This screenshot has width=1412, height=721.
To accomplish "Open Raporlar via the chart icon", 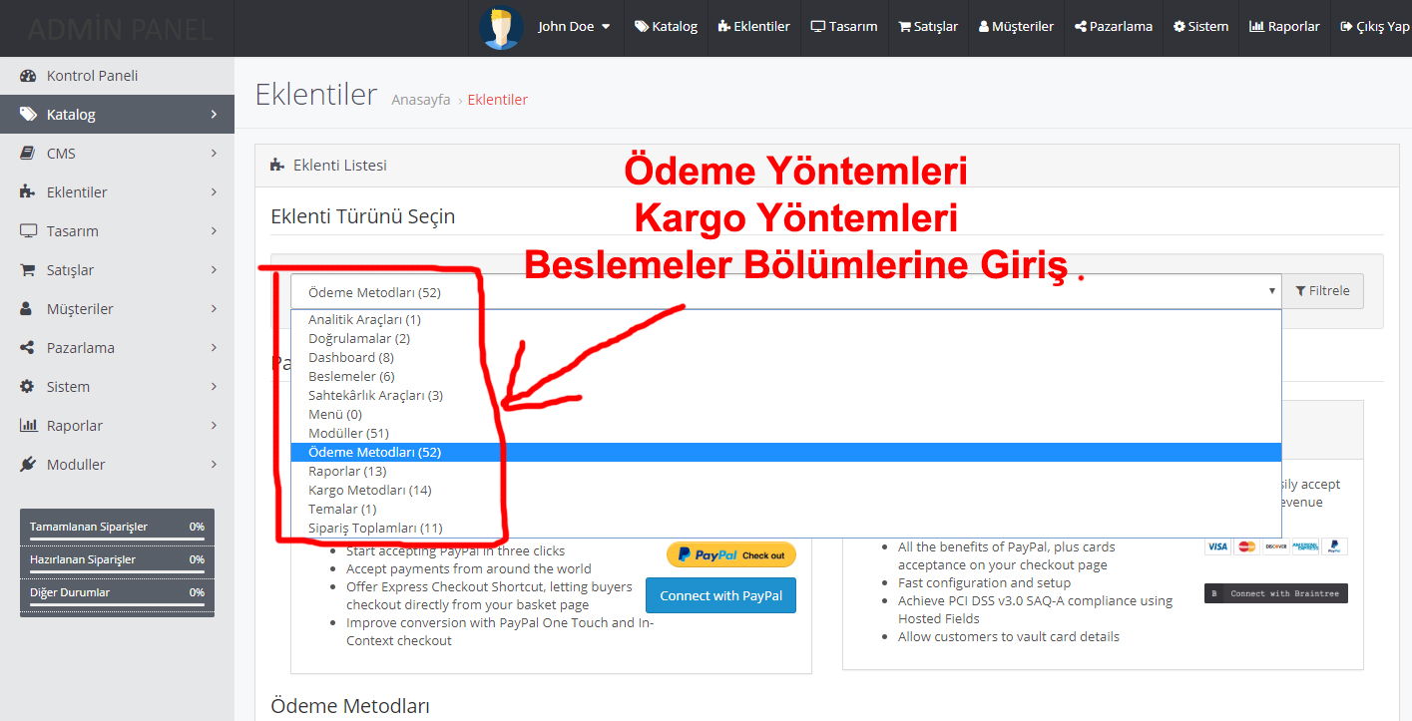I will click(x=1258, y=24).
